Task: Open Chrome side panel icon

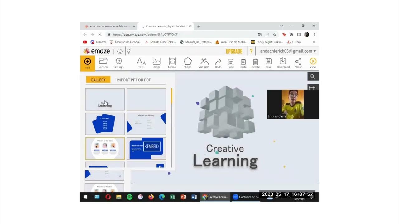Action: click(299, 35)
